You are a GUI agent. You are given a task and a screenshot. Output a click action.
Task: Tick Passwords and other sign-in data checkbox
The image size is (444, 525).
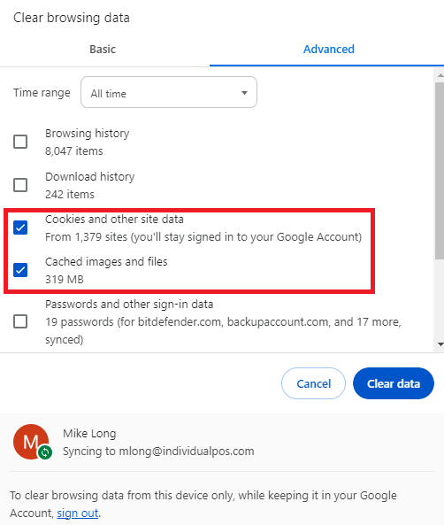tap(20, 321)
